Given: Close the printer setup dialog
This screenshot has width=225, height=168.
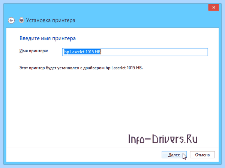Looking at the screenshot, I should pos(214,7).
